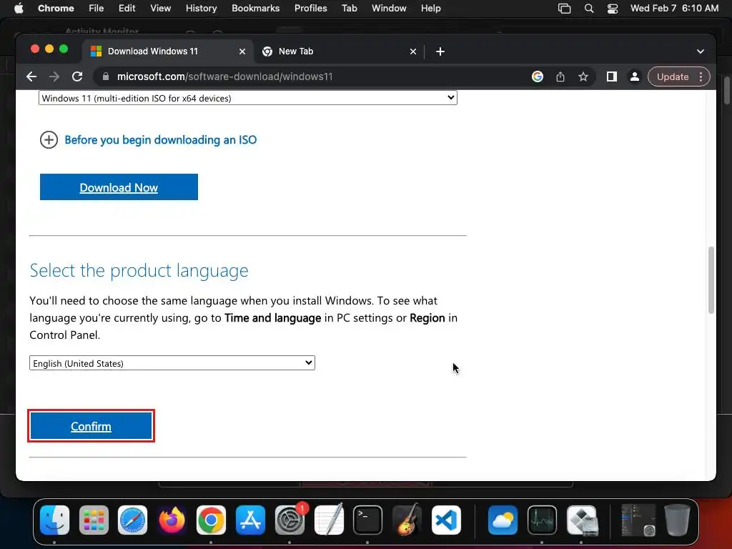The width and height of the screenshot is (732, 549).
Task: Click the forward navigation arrow
Action: click(54, 76)
